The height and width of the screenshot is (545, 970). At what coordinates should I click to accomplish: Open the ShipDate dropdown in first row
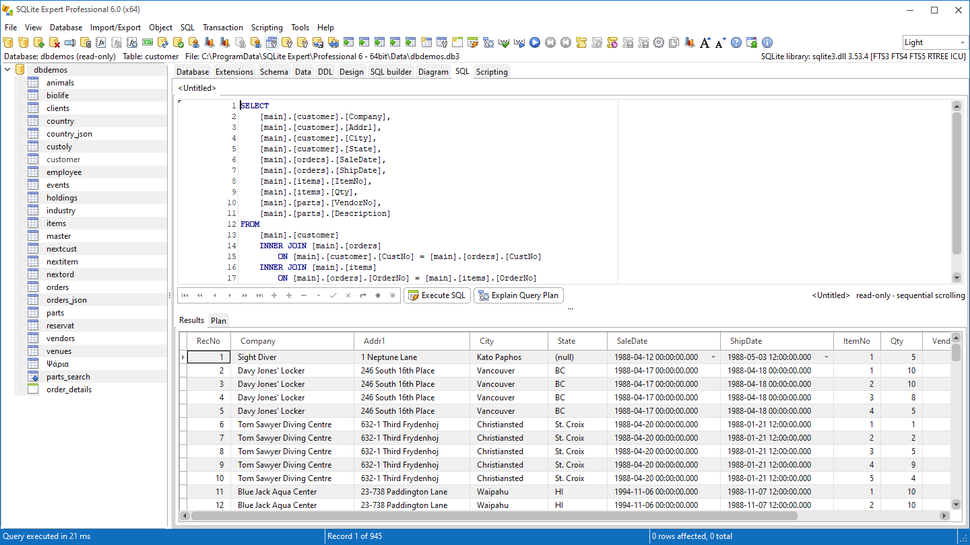pyautogui.click(x=827, y=357)
